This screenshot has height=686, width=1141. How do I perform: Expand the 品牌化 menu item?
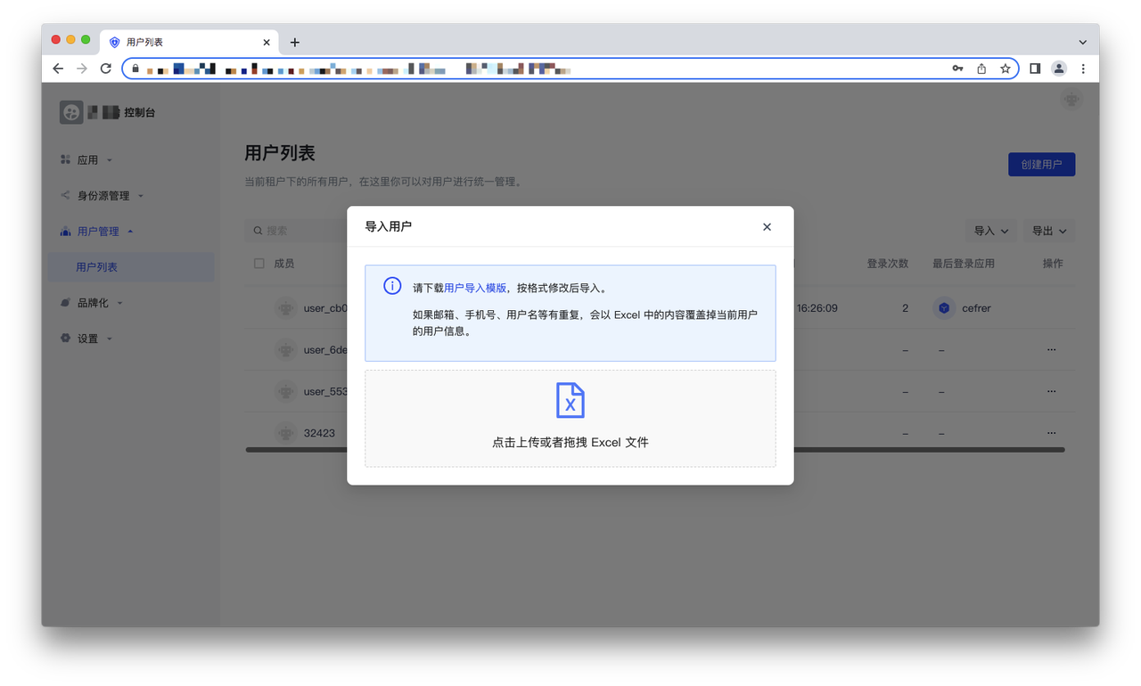93,303
